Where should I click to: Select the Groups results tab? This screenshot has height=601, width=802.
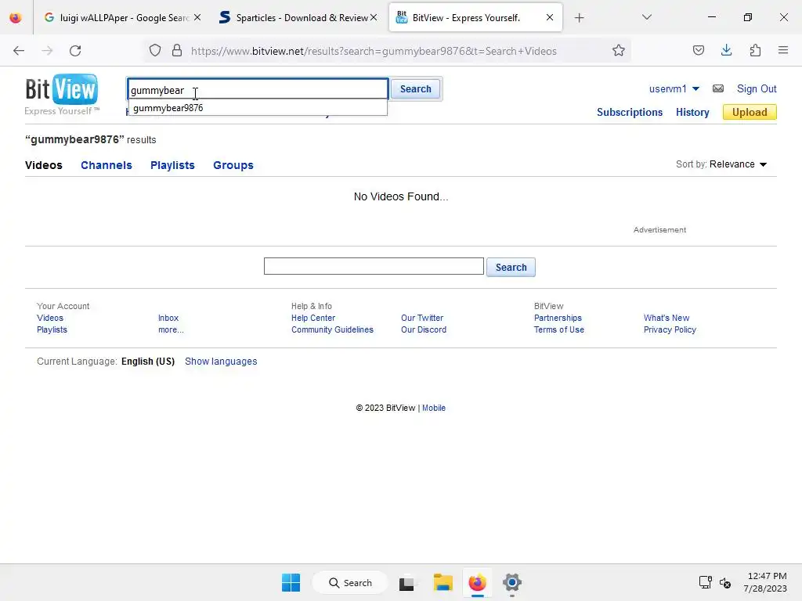point(233,165)
